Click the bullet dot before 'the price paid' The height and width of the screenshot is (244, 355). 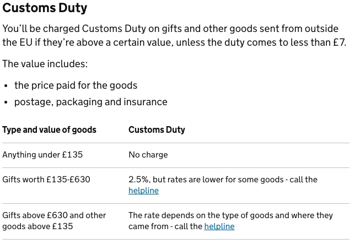click(6, 86)
